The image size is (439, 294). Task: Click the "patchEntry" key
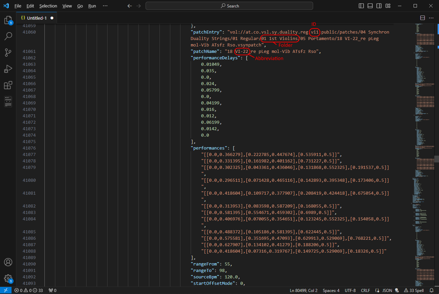coord(207,32)
